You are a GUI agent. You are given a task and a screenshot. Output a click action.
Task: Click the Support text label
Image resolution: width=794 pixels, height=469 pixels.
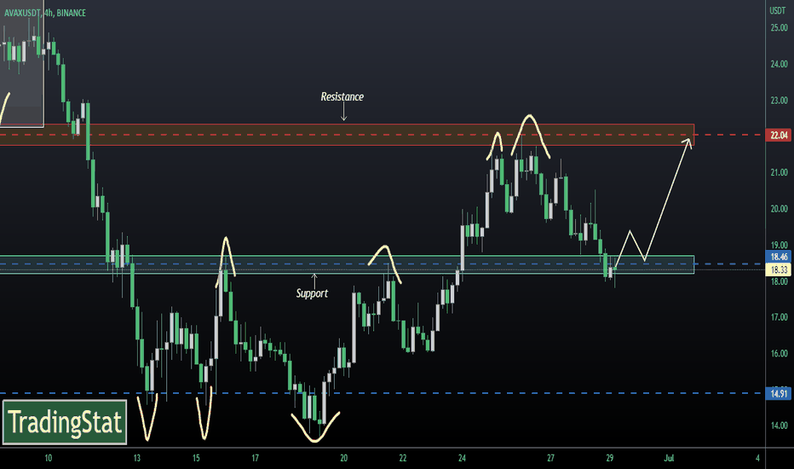(x=312, y=293)
